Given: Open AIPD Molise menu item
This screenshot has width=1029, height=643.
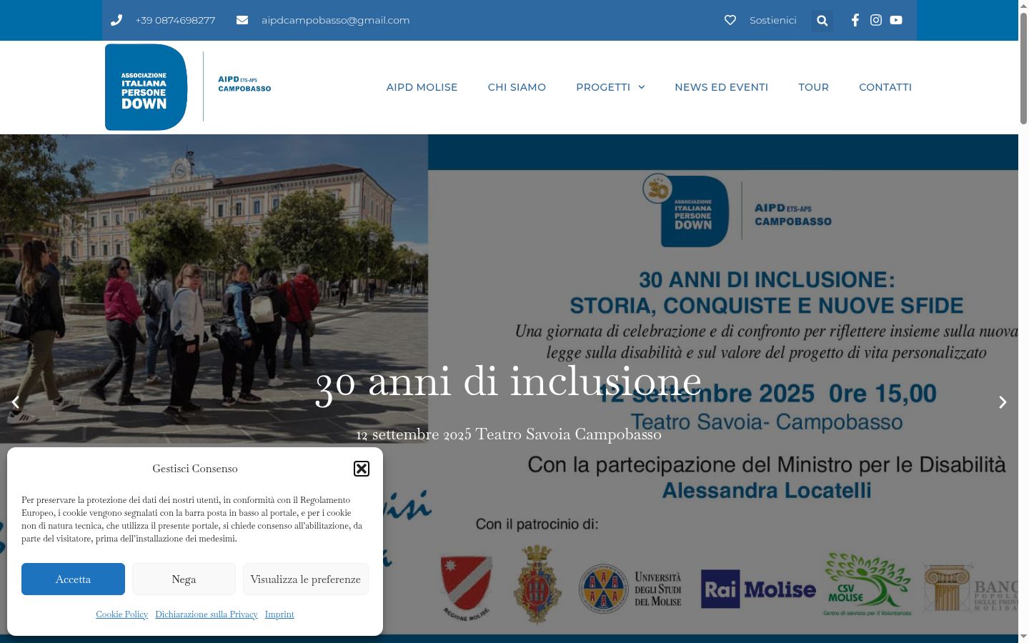Looking at the screenshot, I should tap(422, 87).
